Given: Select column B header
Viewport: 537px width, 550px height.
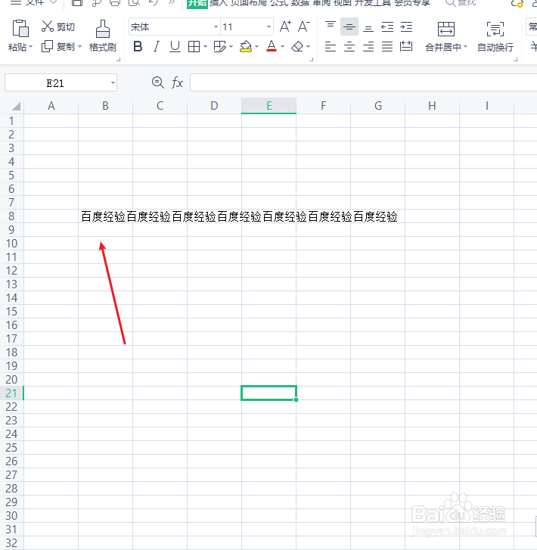Looking at the screenshot, I should coord(105,106).
